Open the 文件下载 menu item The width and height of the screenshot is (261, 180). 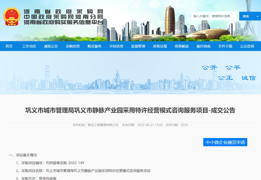click(225, 46)
